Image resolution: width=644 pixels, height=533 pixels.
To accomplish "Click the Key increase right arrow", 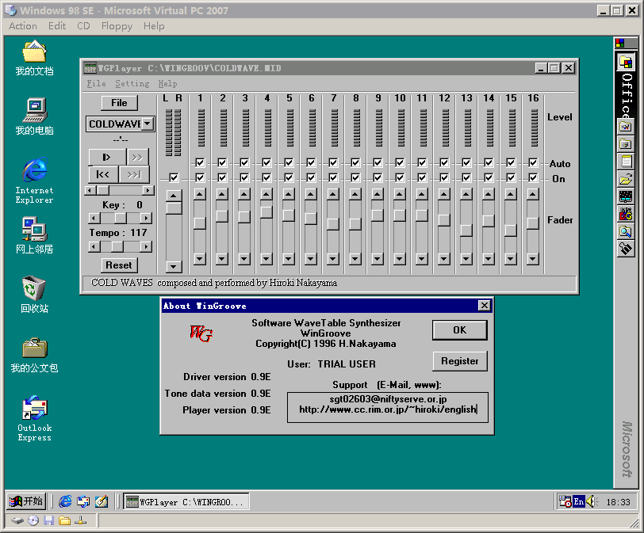I will click(x=146, y=218).
